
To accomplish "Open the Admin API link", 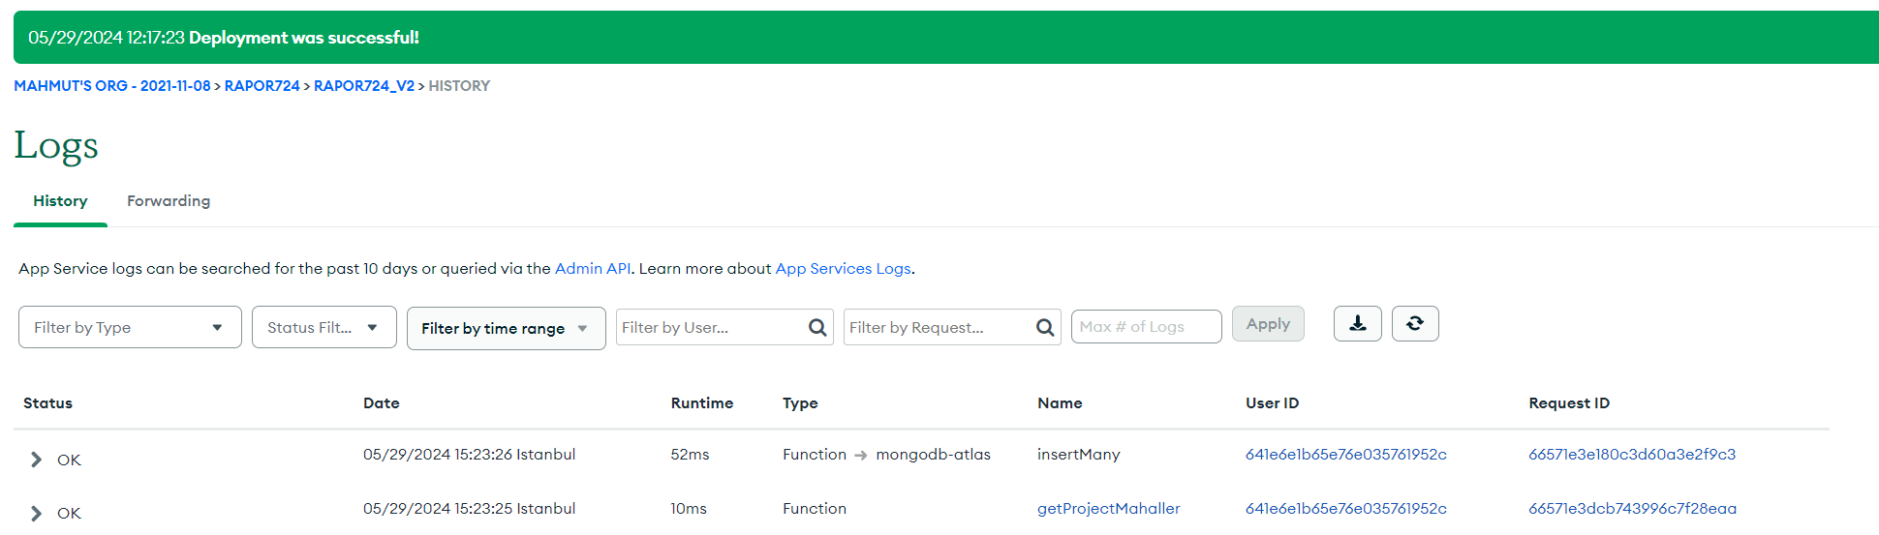I will [x=592, y=269].
